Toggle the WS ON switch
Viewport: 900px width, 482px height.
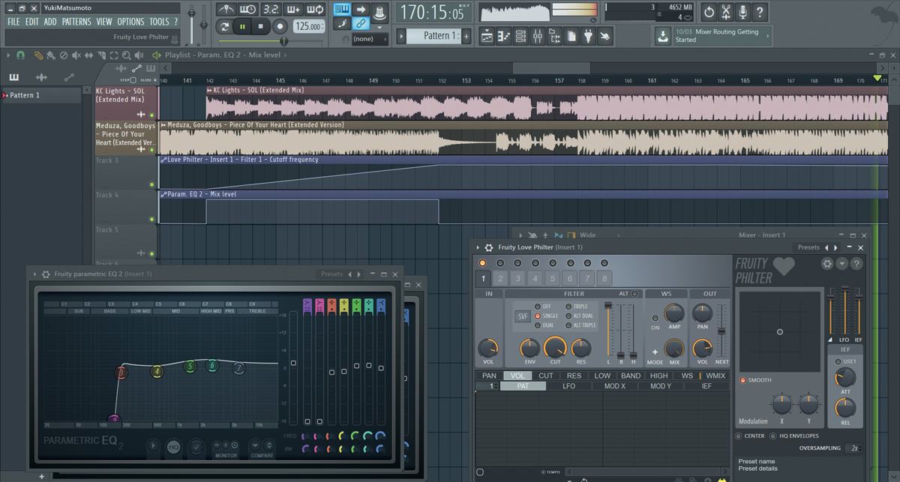tap(655, 318)
